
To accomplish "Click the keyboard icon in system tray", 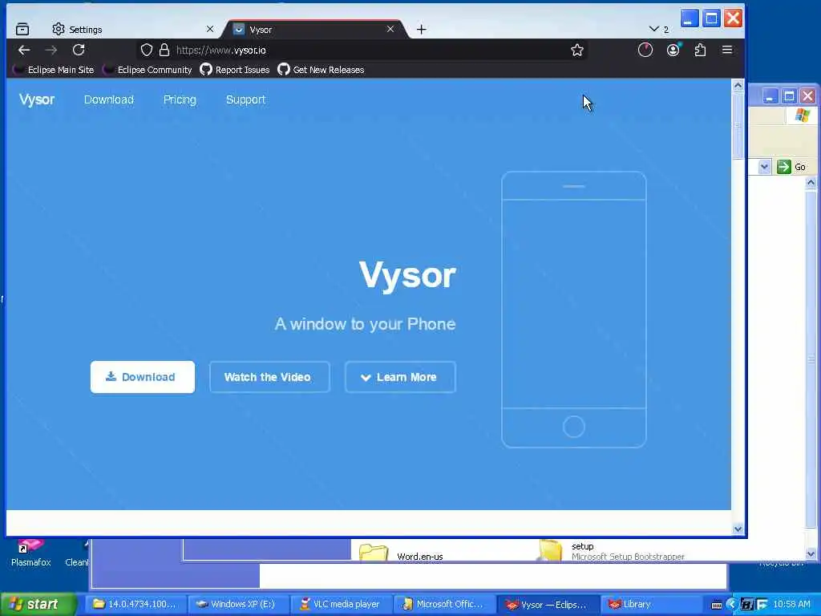I will click(717, 605).
